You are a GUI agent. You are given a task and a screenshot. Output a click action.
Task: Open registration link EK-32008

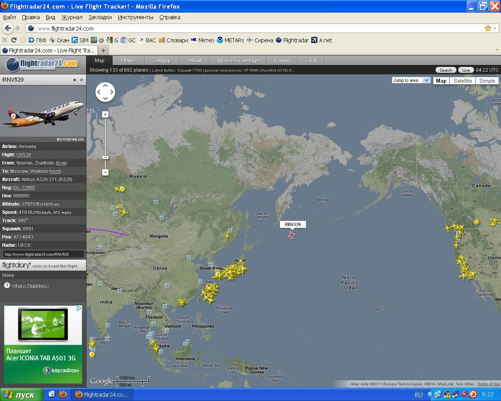pyautogui.click(x=24, y=188)
